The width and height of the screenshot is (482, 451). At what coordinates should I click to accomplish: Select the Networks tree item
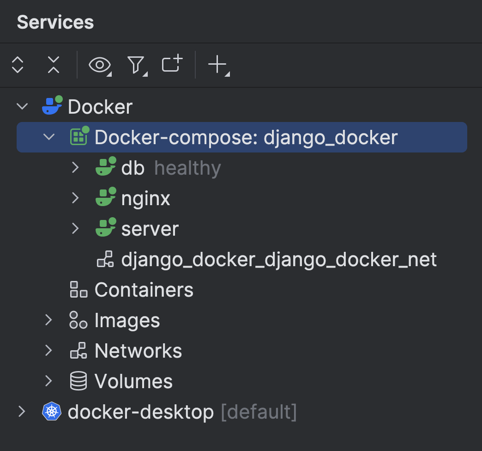tap(138, 351)
